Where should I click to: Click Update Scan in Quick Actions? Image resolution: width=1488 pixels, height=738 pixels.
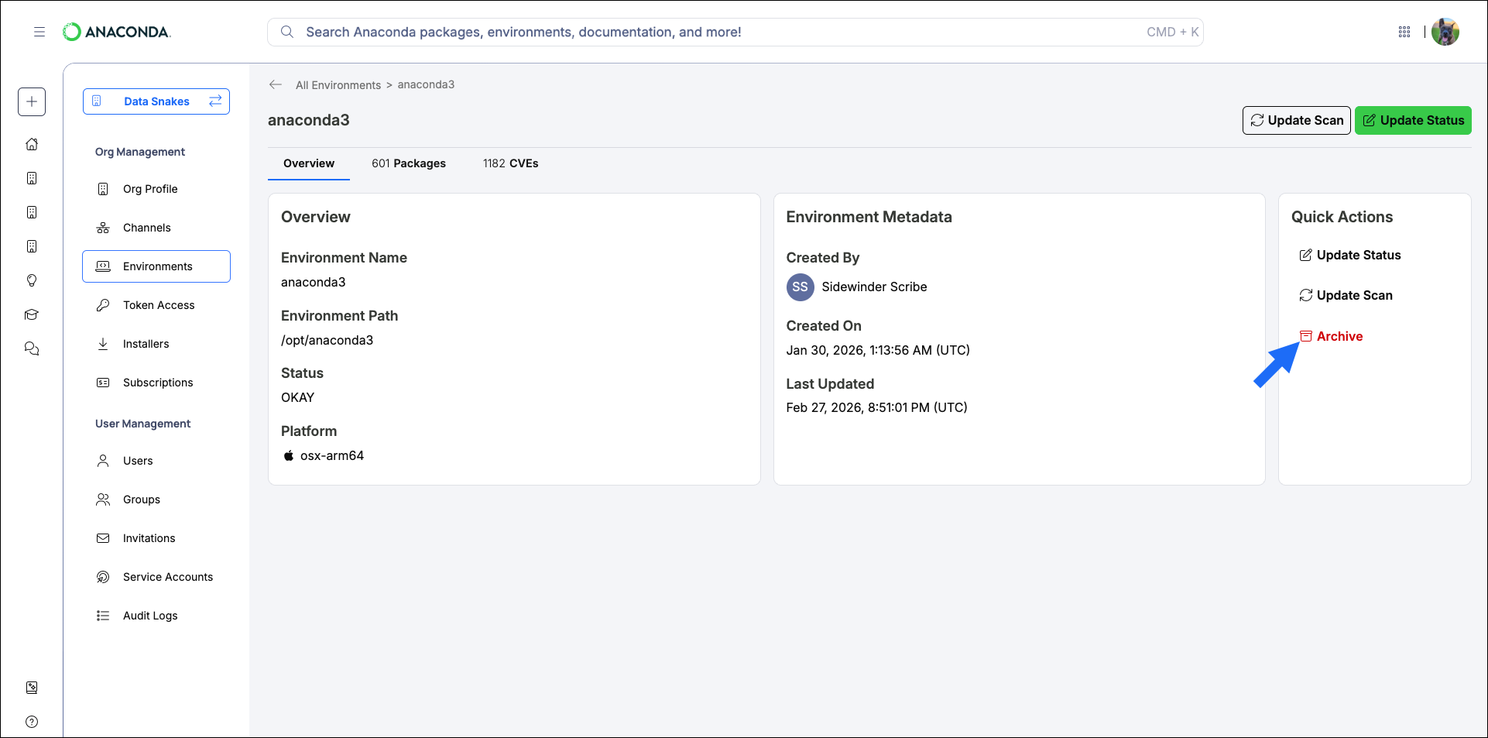pos(1346,295)
